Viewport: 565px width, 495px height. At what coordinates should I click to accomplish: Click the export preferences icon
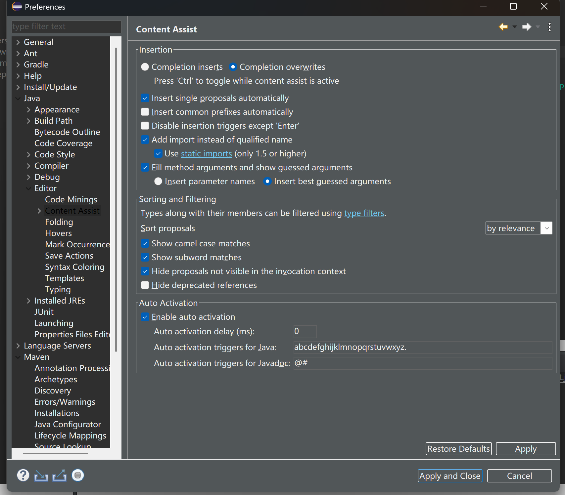(60, 475)
